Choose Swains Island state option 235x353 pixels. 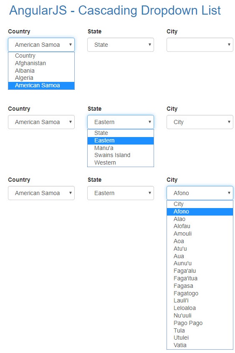[121, 155]
